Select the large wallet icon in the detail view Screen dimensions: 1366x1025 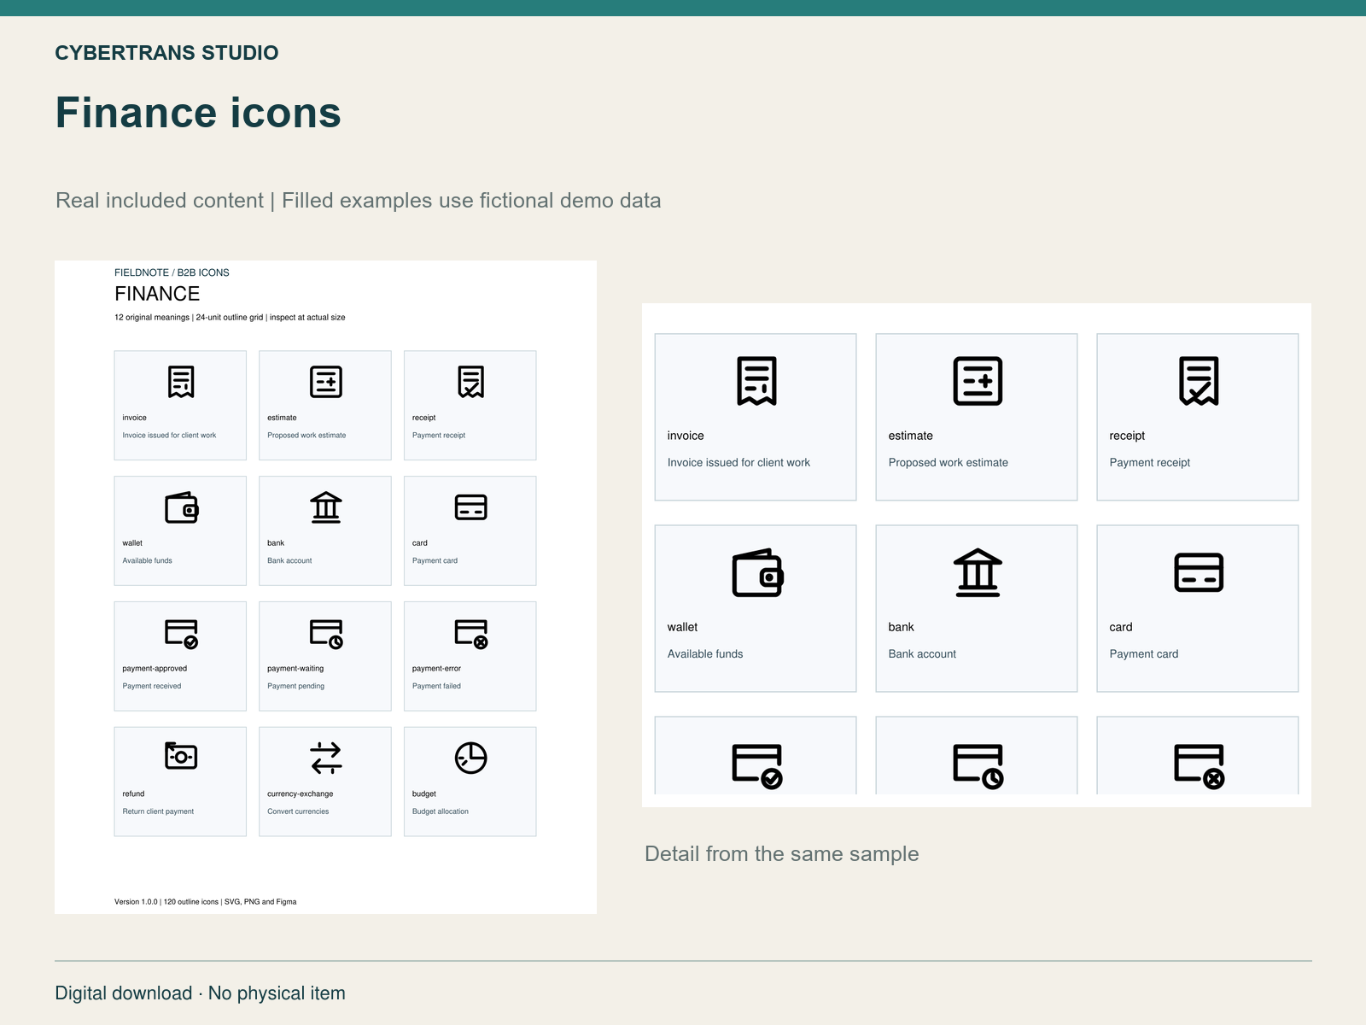click(x=758, y=572)
